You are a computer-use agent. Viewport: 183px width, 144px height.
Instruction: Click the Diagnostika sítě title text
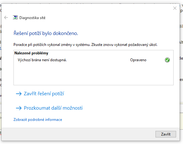32,18
